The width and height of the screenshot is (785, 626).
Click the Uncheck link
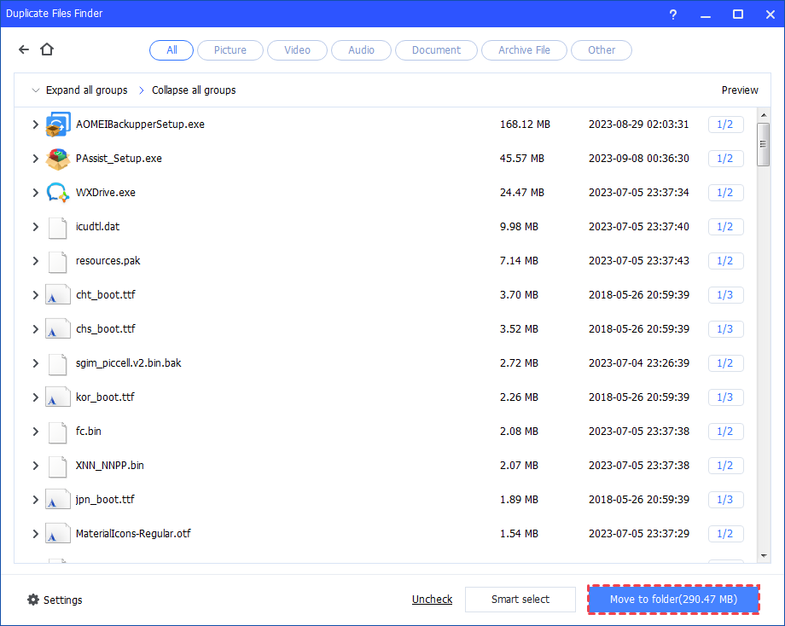coord(432,600)
